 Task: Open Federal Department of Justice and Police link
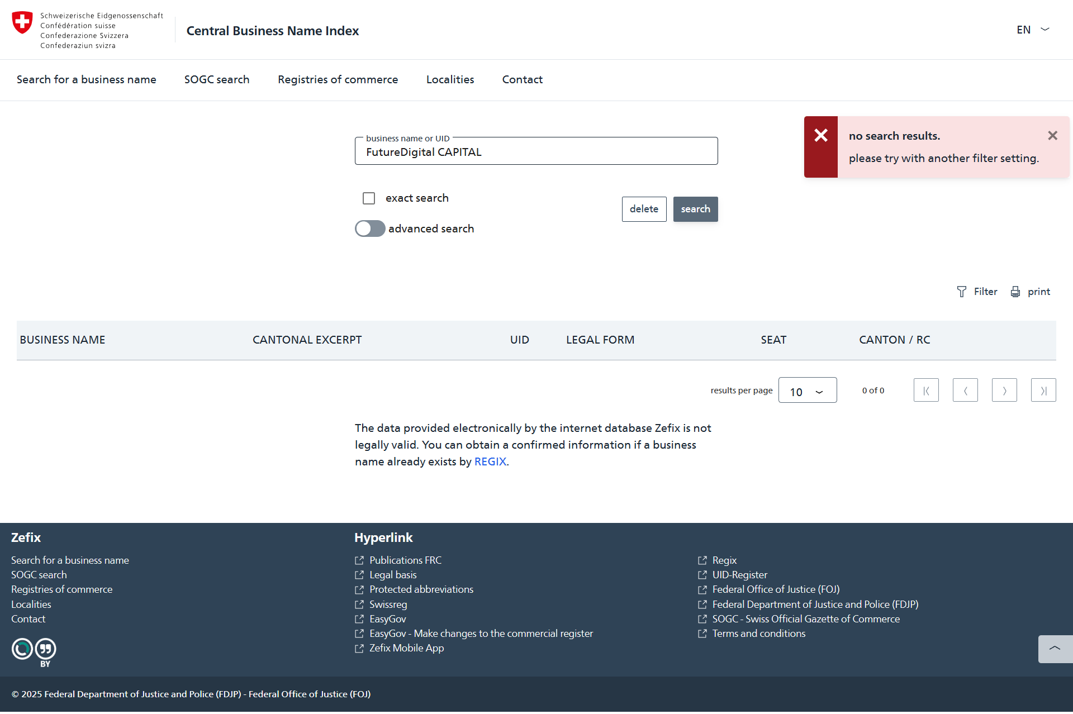[x=815, y=604]
